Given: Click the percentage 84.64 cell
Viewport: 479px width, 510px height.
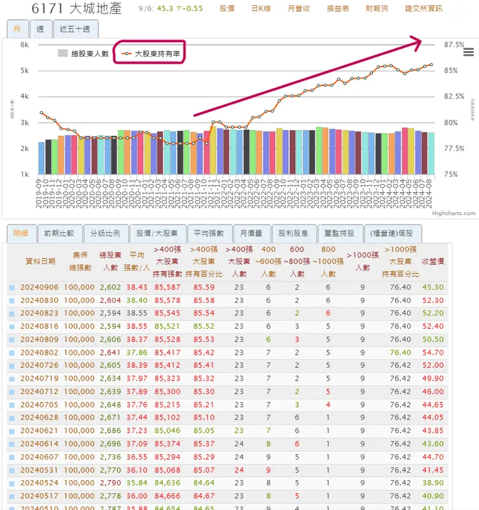Looking at the screenshot, I should [x=204, y=483].
